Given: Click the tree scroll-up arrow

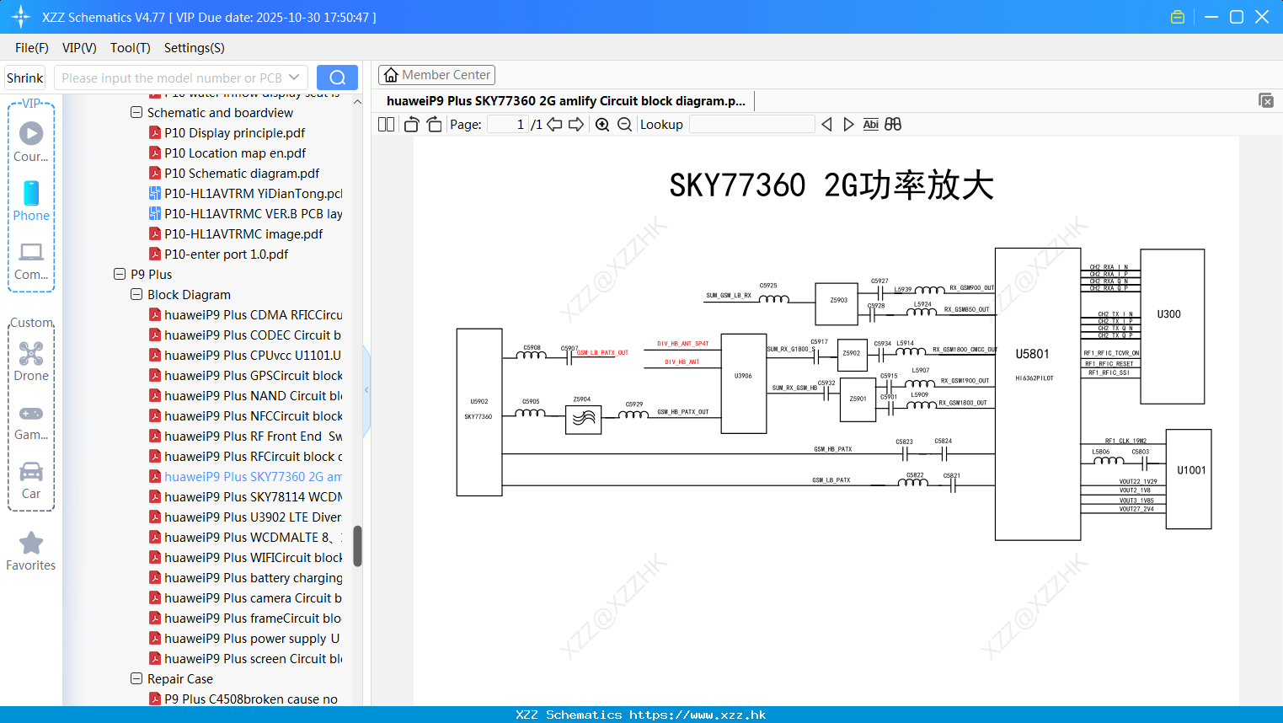Looking at the screenshot, I should click(357, 102).
